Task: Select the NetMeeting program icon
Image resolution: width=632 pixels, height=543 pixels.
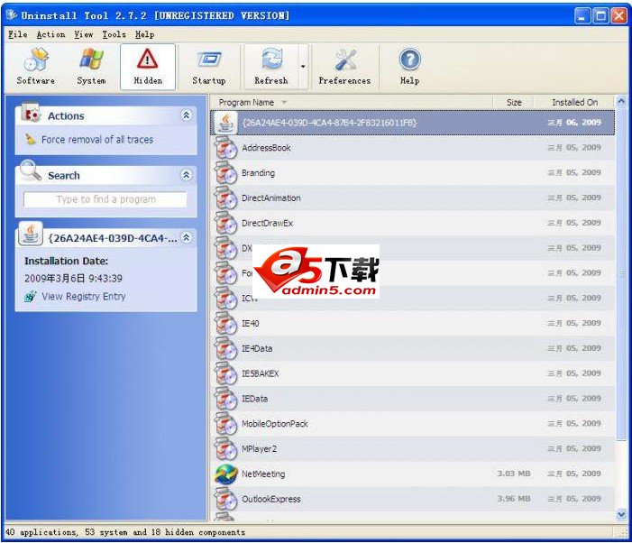Action: (x=225, y=474)
